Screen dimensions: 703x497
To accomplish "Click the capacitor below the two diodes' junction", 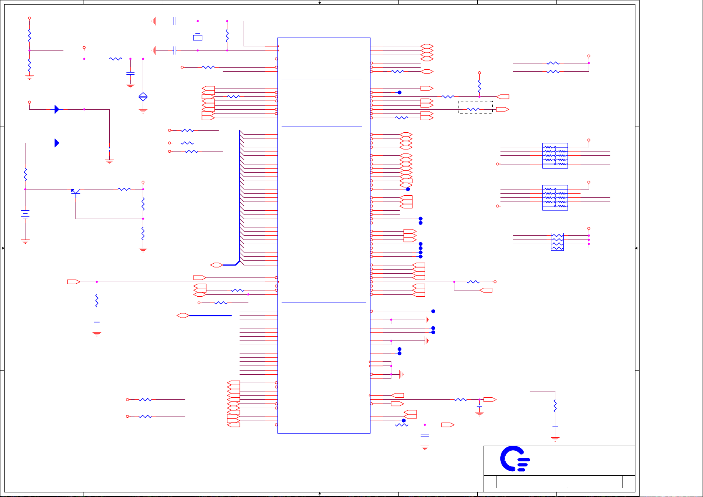I will [x=109, y=149].
